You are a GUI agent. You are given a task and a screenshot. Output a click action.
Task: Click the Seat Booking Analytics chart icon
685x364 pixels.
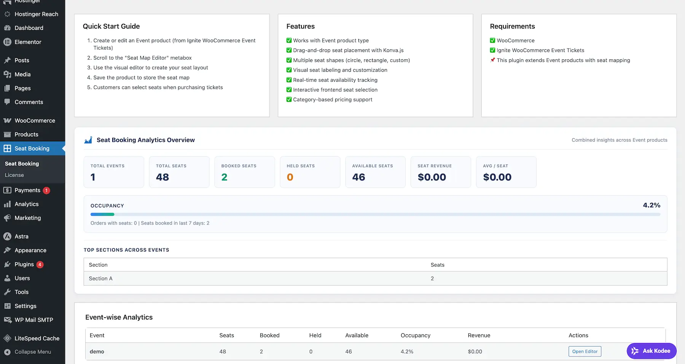pos(88,140)
